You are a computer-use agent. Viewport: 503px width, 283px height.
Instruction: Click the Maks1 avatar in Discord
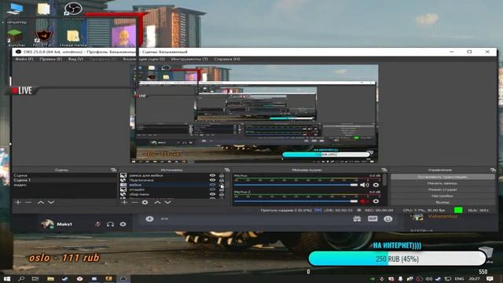pos(47,224)
